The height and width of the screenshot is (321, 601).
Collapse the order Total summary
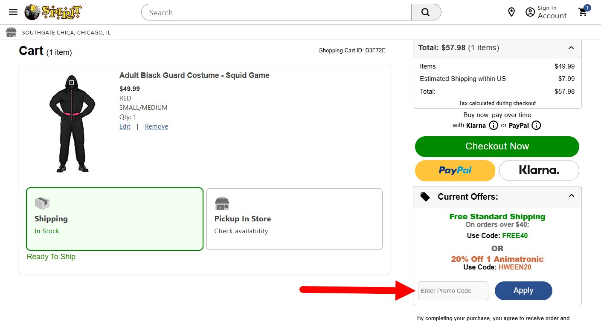(x=571, y=48)
